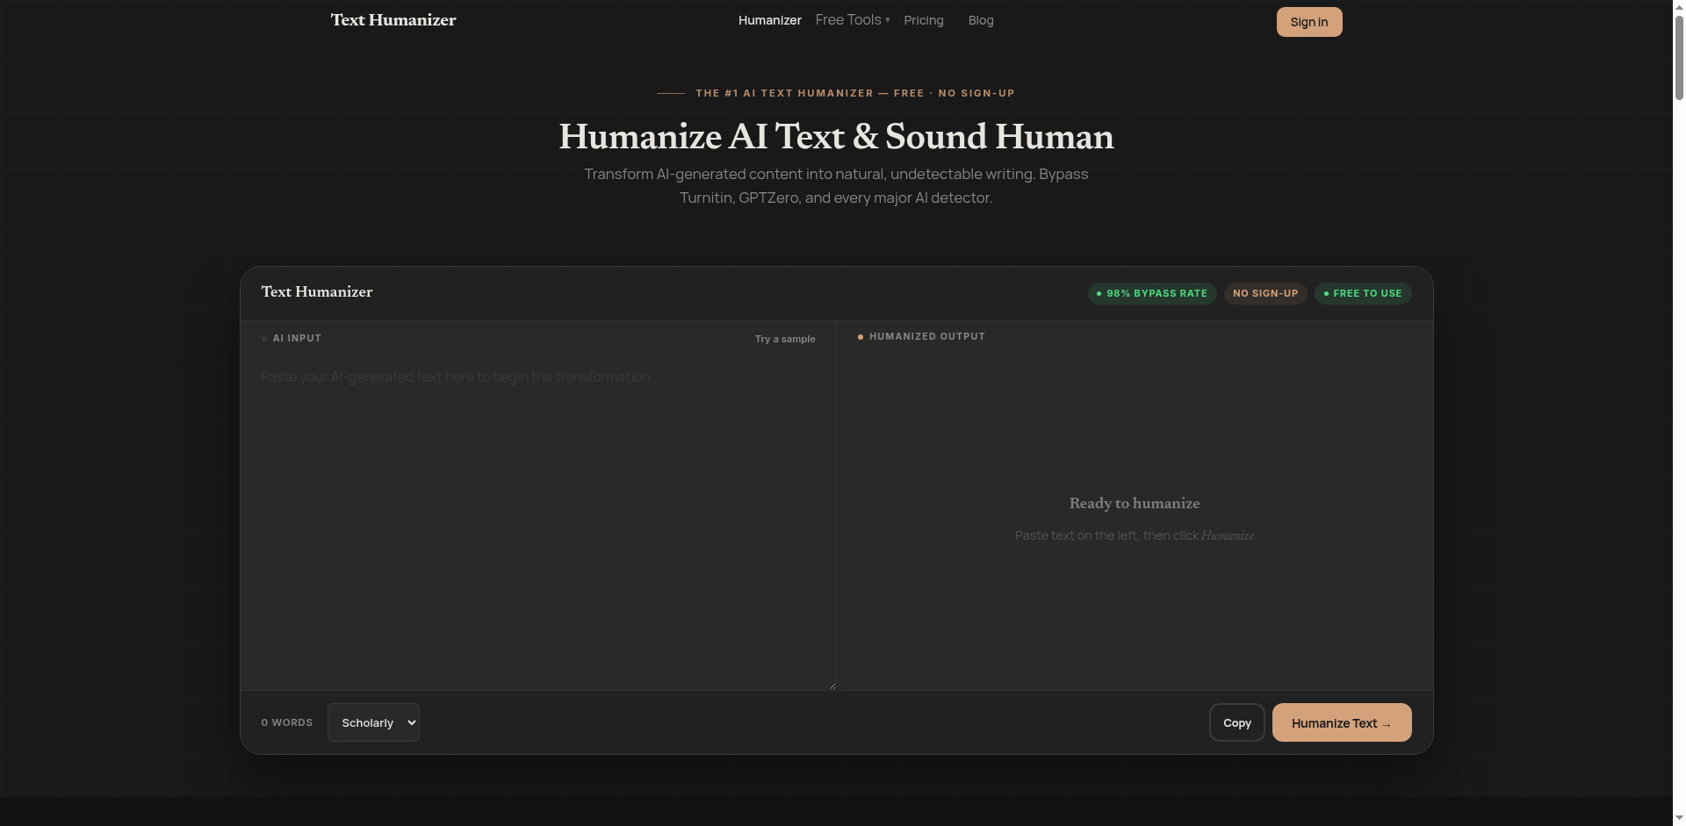Open the Humanizer nav link
1686x826 pixels.
click(769, 20)
